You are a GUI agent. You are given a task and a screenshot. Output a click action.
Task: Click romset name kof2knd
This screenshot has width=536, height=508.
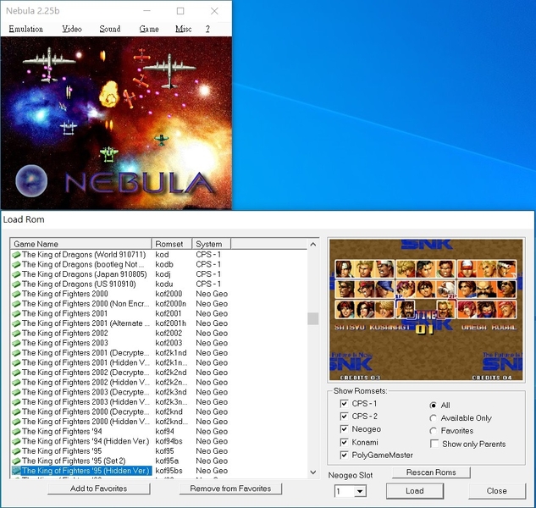click(x=169, y=412)
